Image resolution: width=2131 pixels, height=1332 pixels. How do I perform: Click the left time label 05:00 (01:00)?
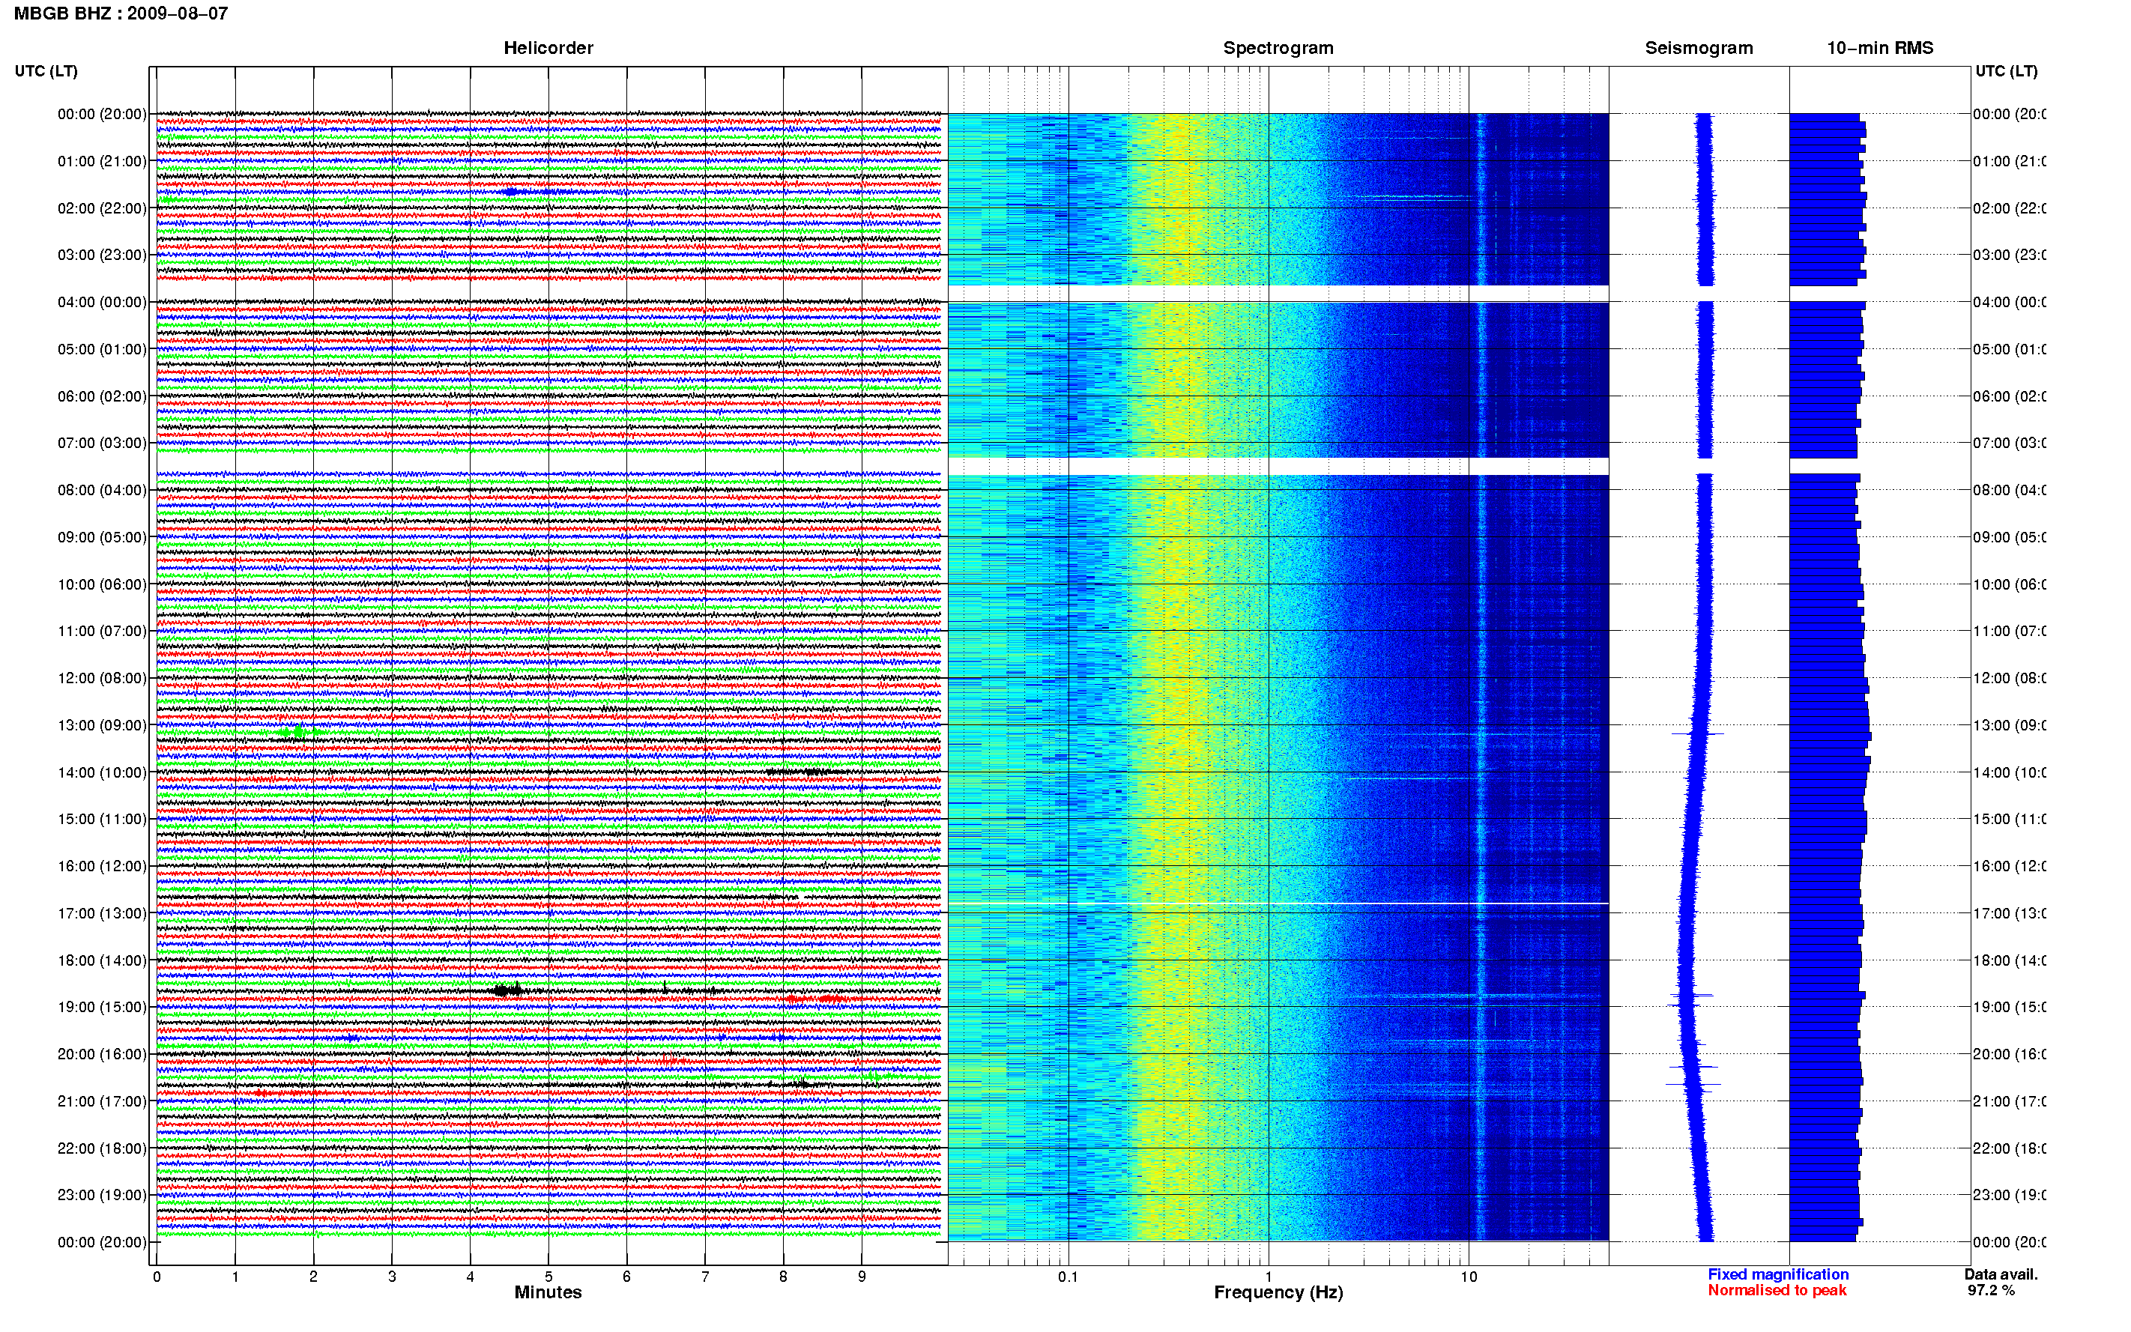tap(102, 349)
